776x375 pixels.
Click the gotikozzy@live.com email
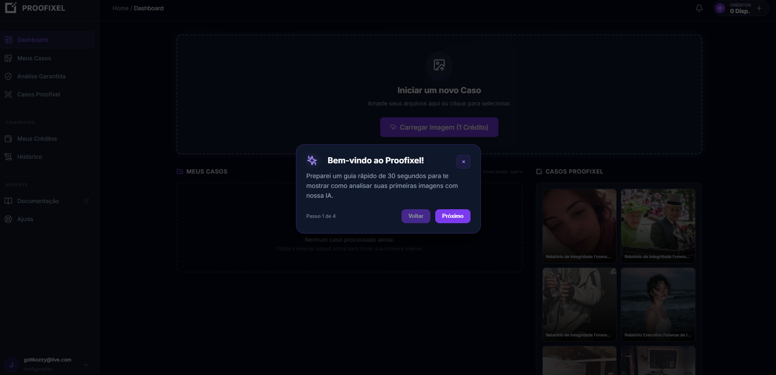pyautogui.click(x=48, y=360)
